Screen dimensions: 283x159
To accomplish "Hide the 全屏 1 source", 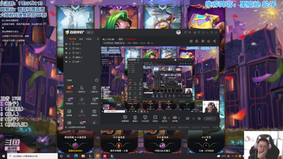I will (x=66, y=61).
